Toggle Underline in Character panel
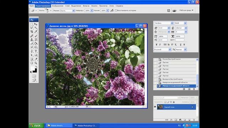 tap(181, 45)
